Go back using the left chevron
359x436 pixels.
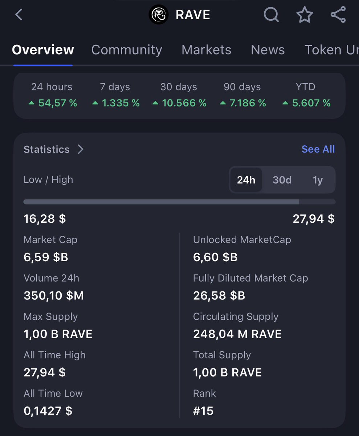(19, 15)
